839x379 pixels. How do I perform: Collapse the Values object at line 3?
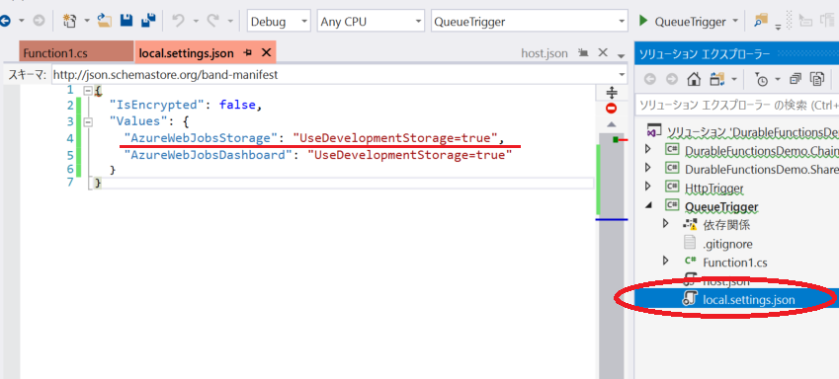click(x=88, y=122)
